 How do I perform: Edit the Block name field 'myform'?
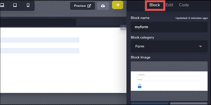(169, 27)
